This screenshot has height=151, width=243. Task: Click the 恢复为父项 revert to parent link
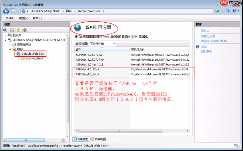[x=208, y=36]
